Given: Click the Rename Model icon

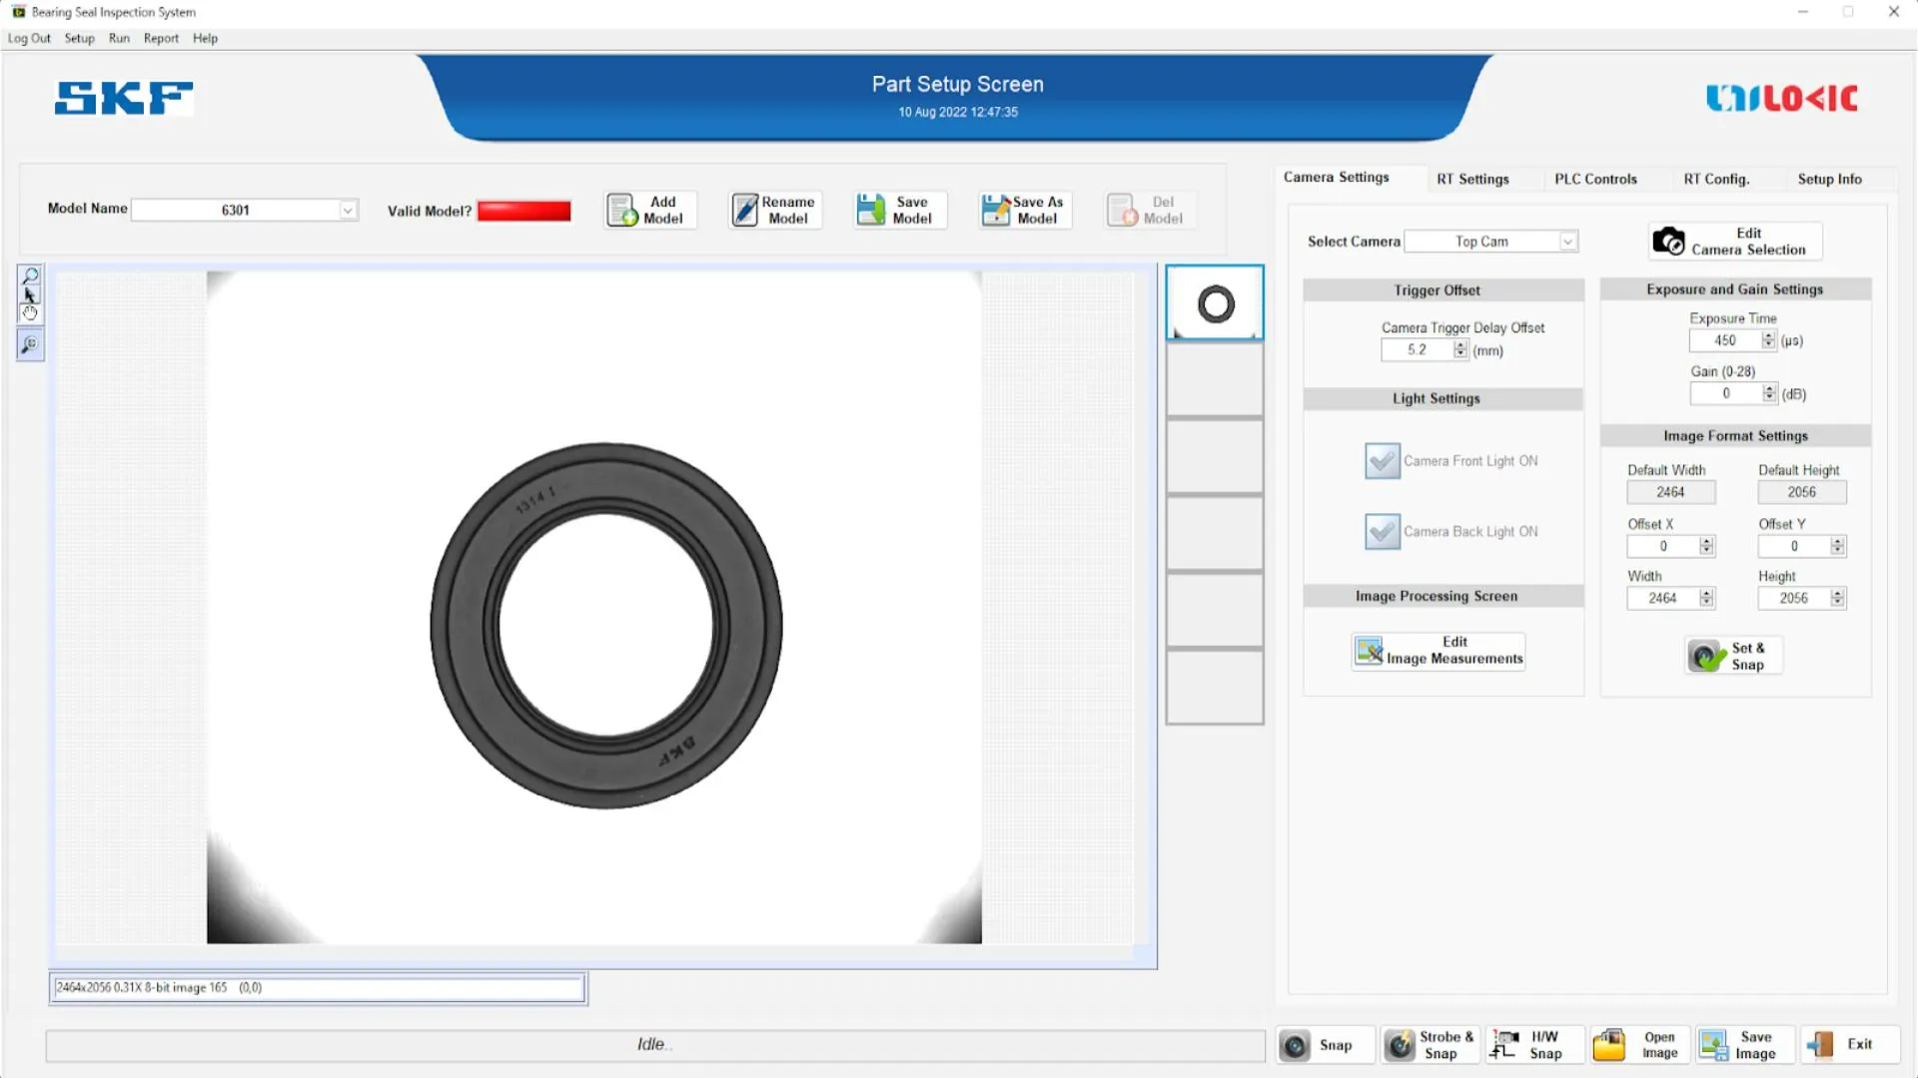Looking at the screenshot, I should [x=745, y=211].
